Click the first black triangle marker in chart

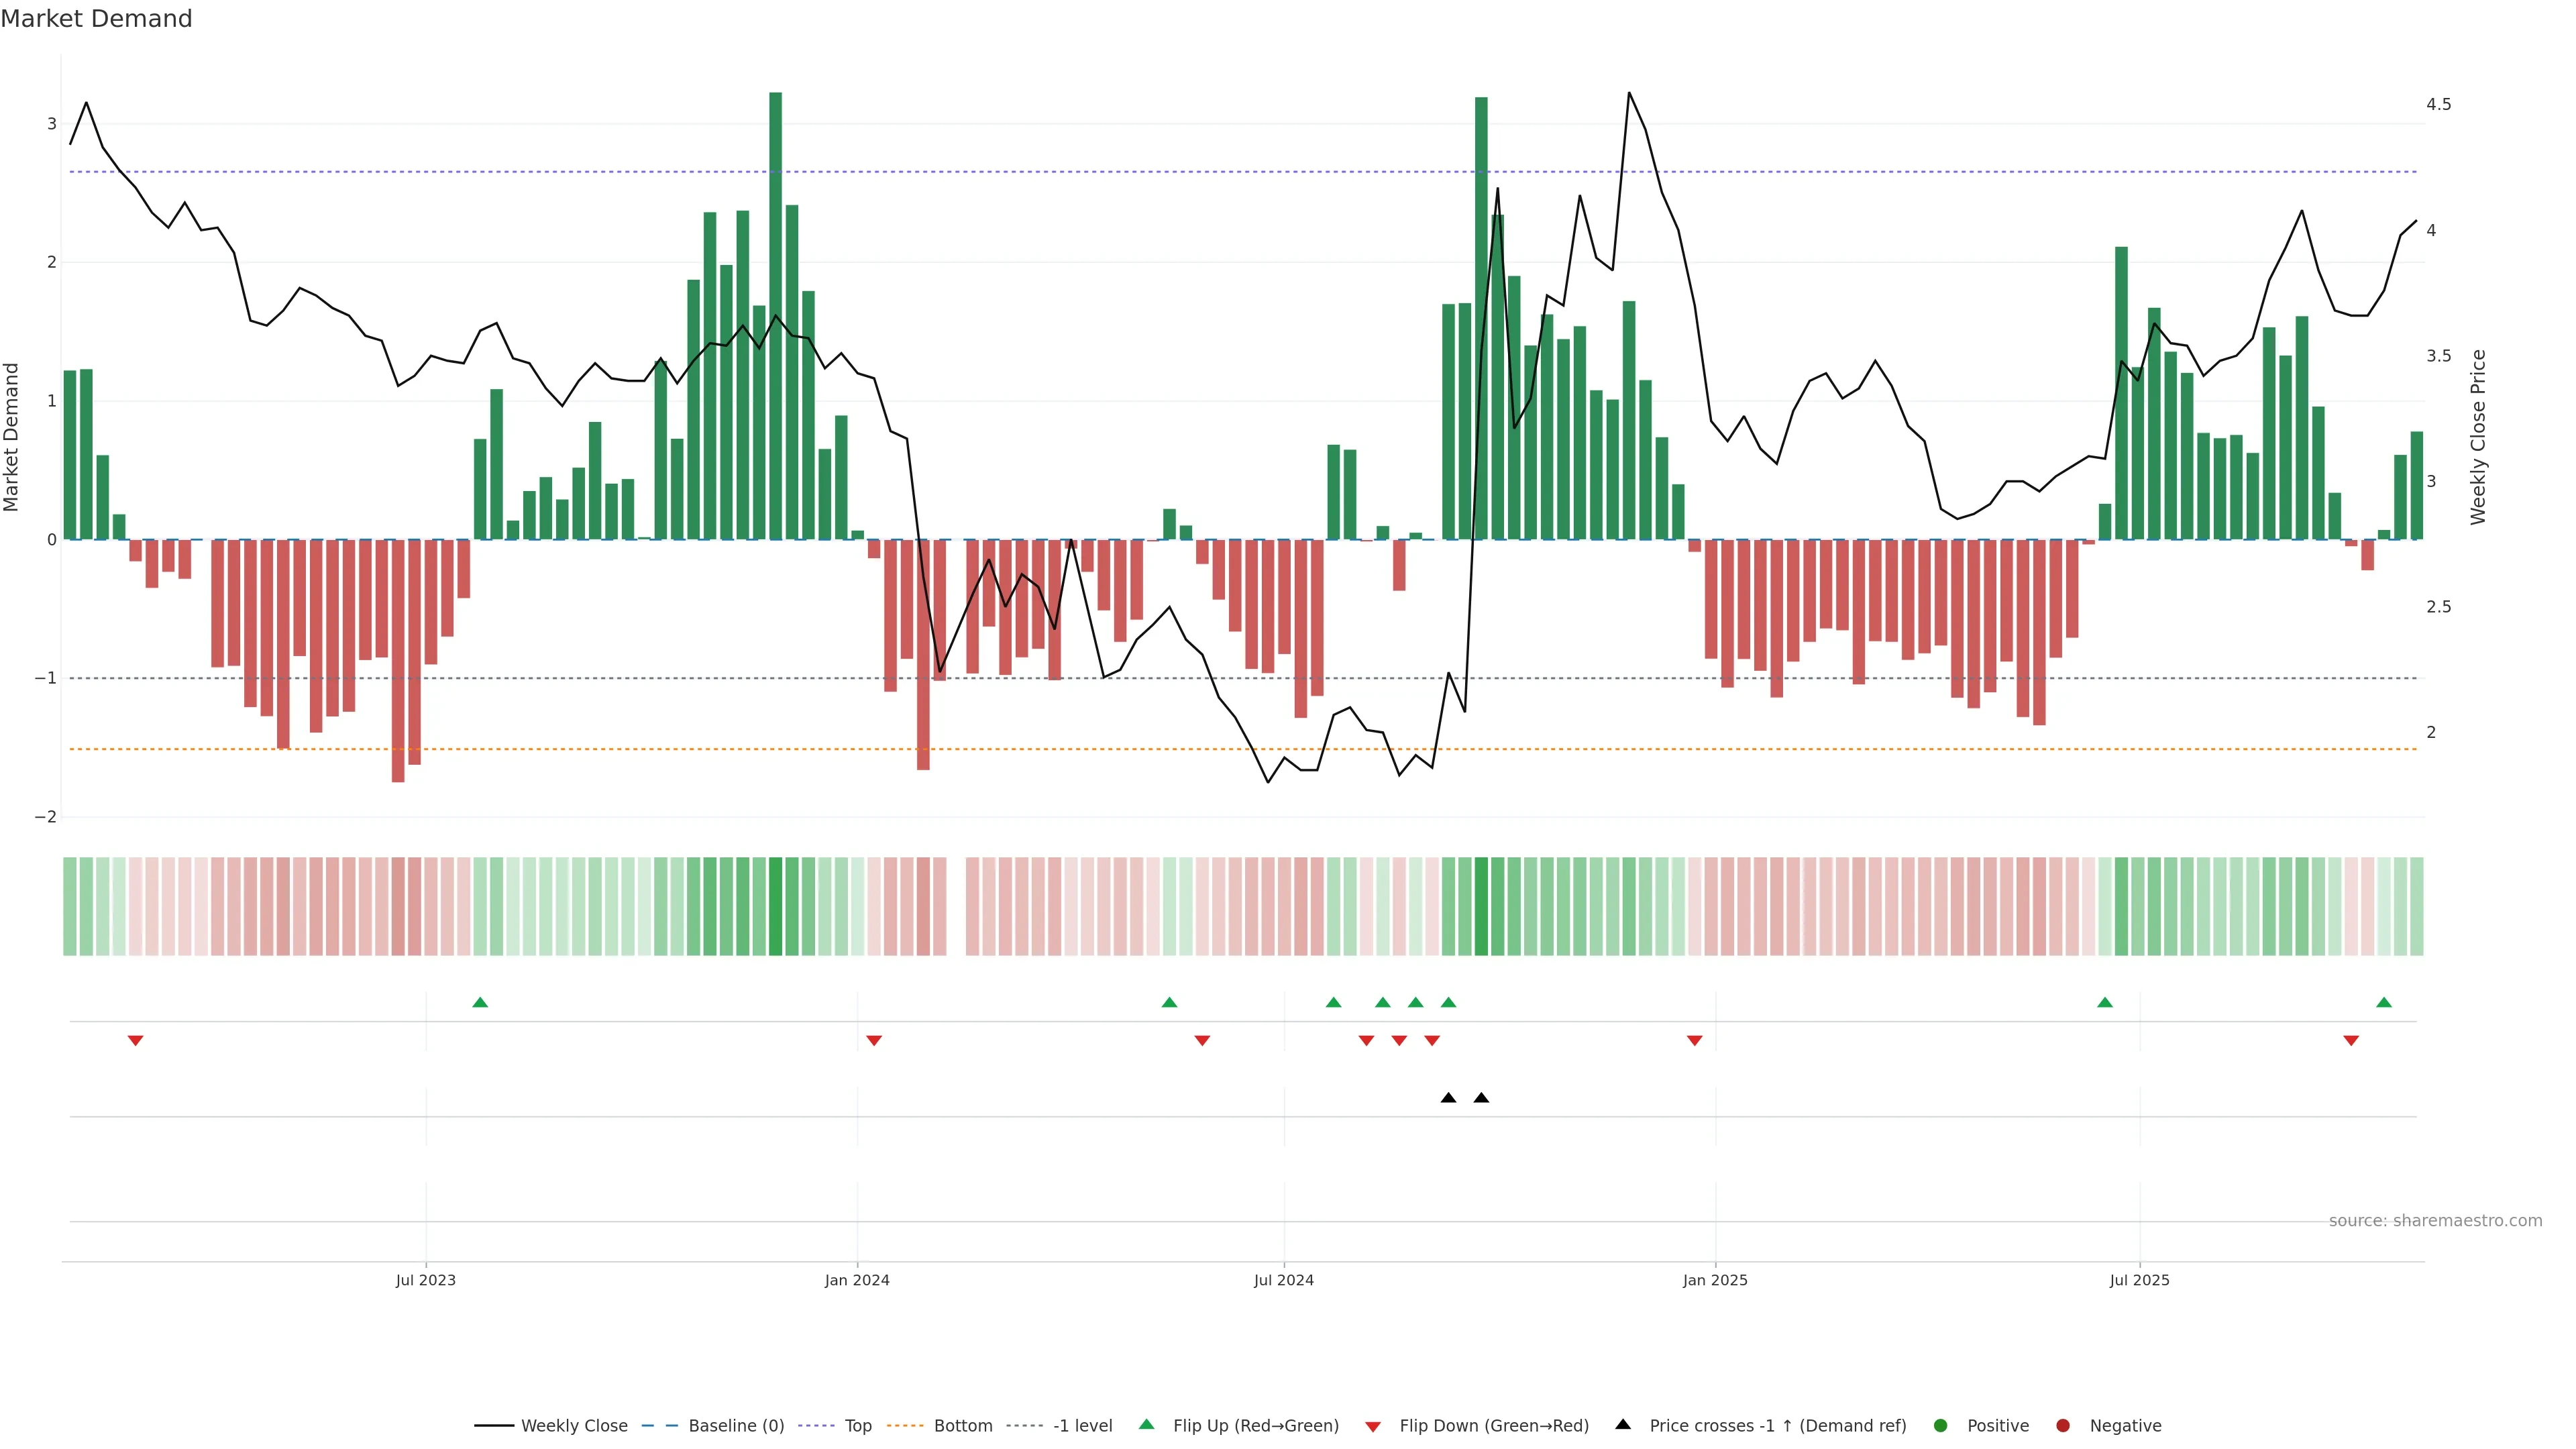[1448, 1098]
